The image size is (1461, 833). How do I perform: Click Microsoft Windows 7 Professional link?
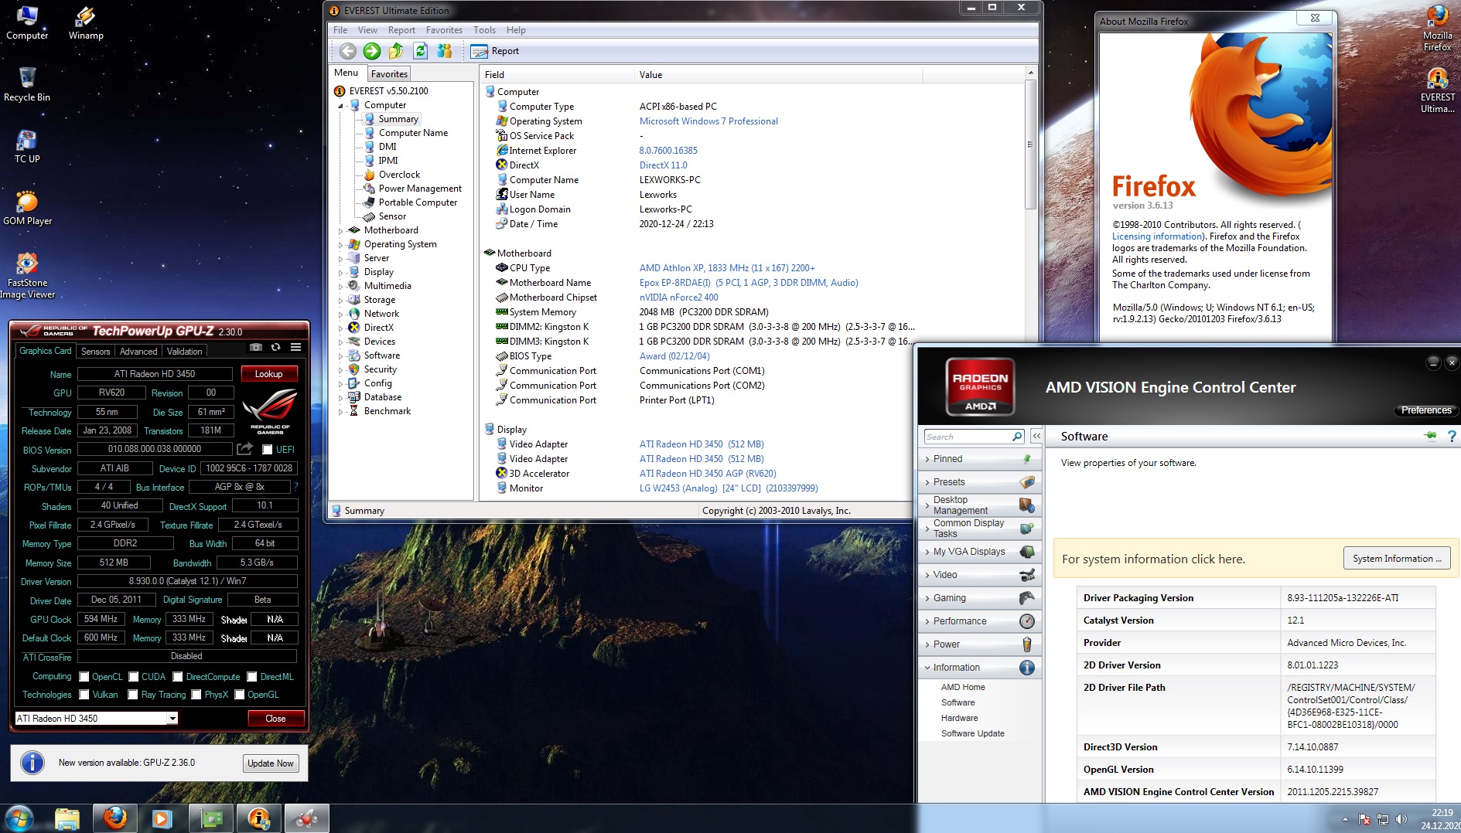coord(708,121)
